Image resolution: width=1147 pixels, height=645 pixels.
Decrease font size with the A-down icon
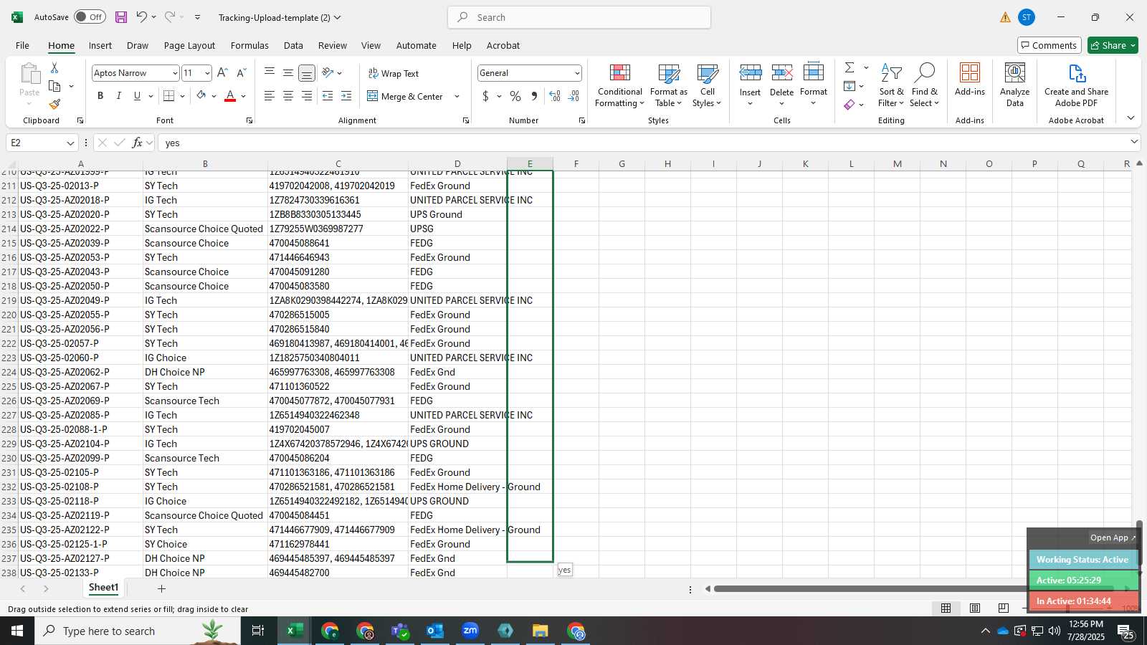click(241, 73)
